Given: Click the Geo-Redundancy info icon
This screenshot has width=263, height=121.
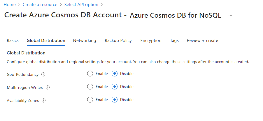Looking at the screenshot, I should coord(43,74).
